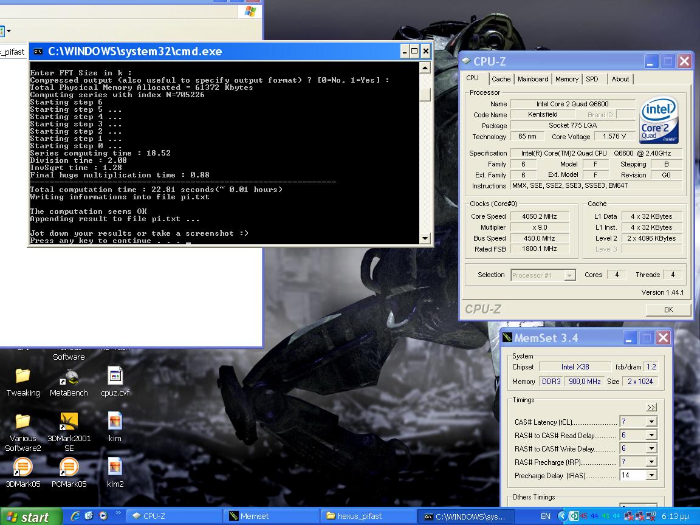Switch to the SPD tab in CPU-Z
This screenshot has width=700, height=525.
point(592,79)
